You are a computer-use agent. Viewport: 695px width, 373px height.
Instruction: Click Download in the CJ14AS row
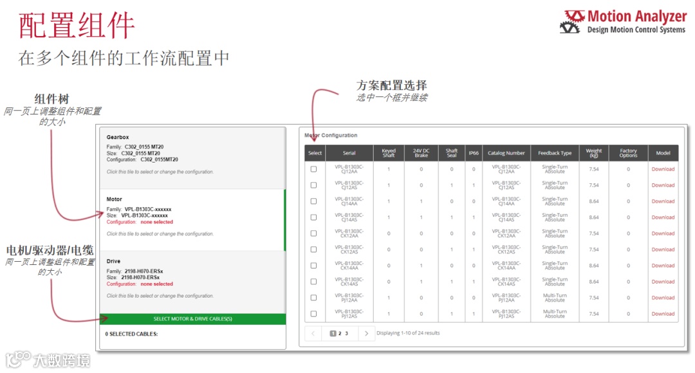click(663, 217)
